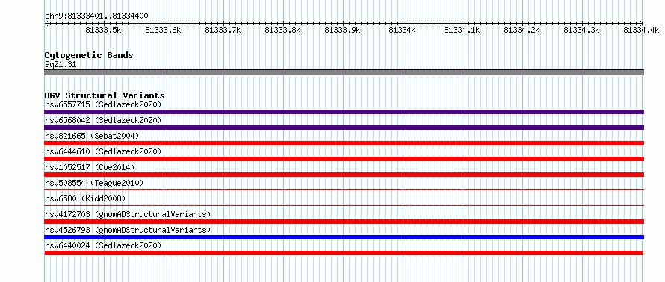Image resolution: width=665 pixels, height=282 pixels.
Task: Open nsv6440024 (Sedlazeck2020) variant label
Action: click(103, 245)
